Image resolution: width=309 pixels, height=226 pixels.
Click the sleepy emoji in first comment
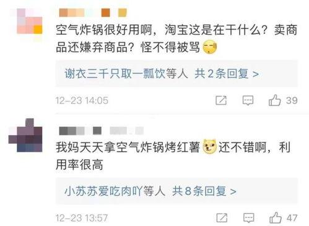point(210,48)
